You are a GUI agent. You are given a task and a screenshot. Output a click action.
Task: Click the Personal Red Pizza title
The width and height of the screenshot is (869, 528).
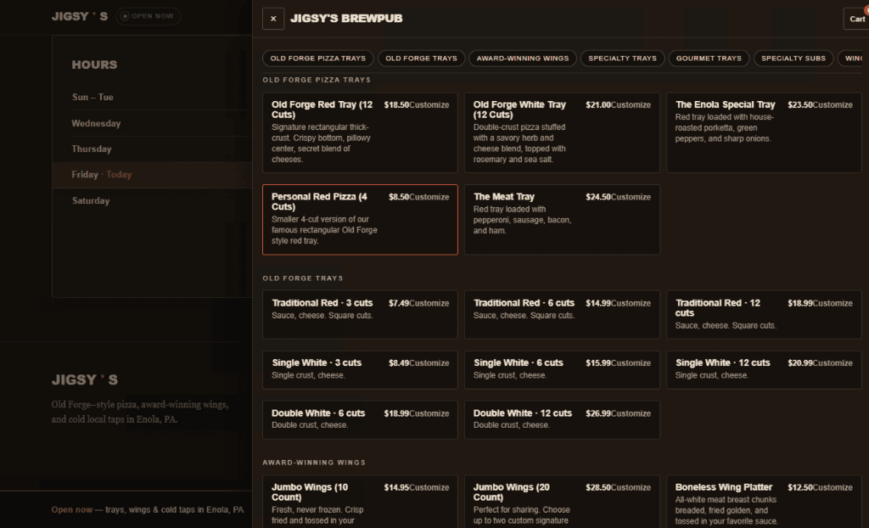(x=319, y=201)
